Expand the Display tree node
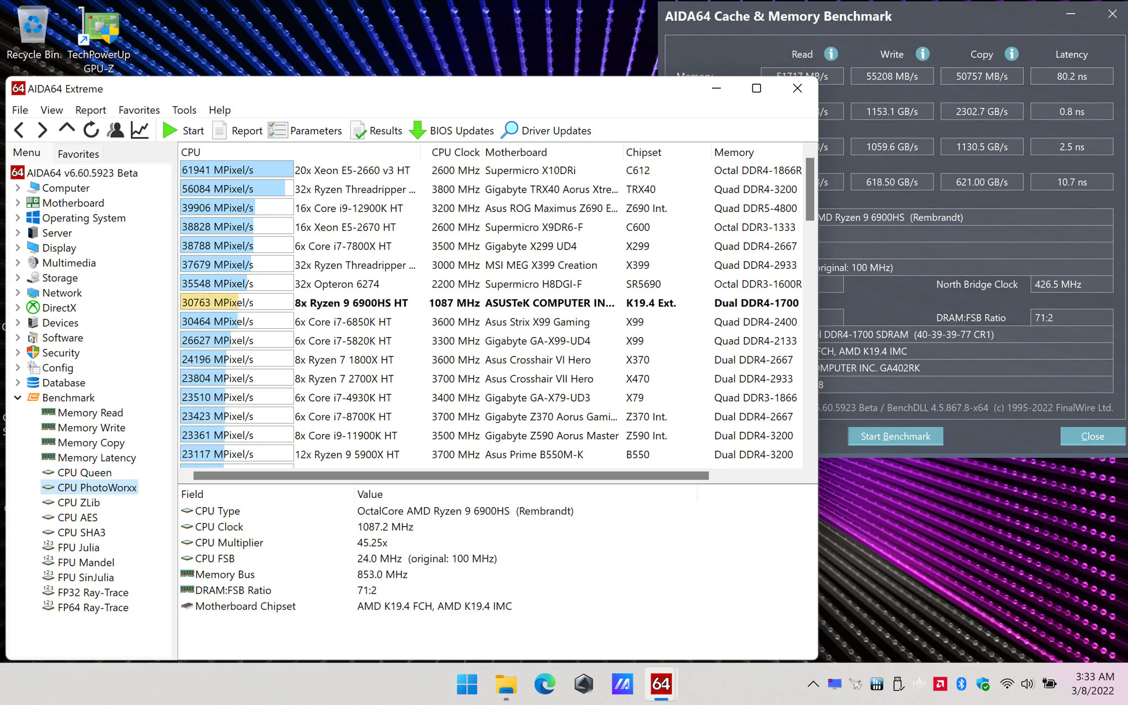1128x705 pixels. click(x=18, y=248)
